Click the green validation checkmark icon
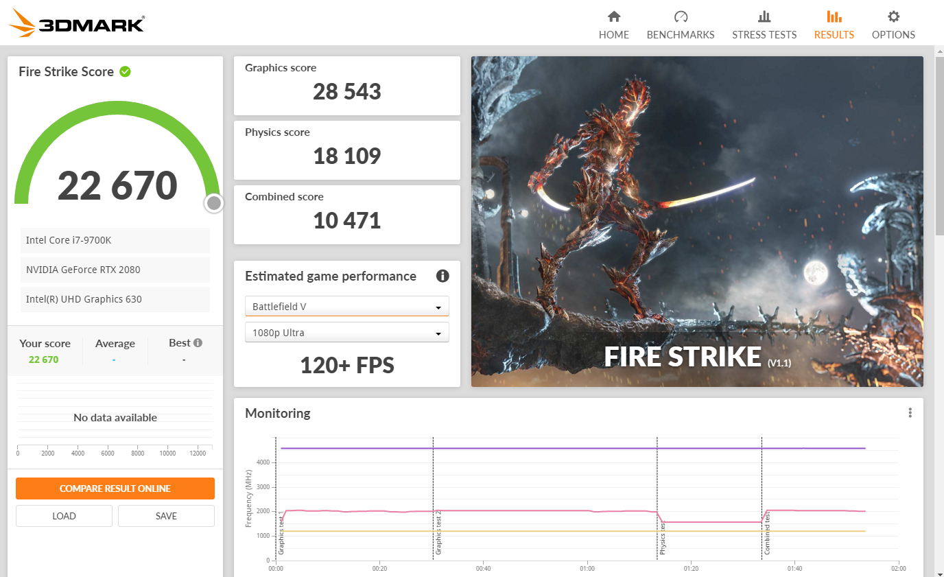This screenshot has width=944, height=577. click(125, 71)
